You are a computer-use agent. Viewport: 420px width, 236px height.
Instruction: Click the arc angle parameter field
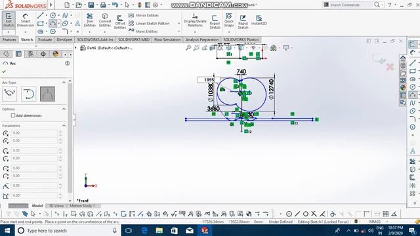34,195
